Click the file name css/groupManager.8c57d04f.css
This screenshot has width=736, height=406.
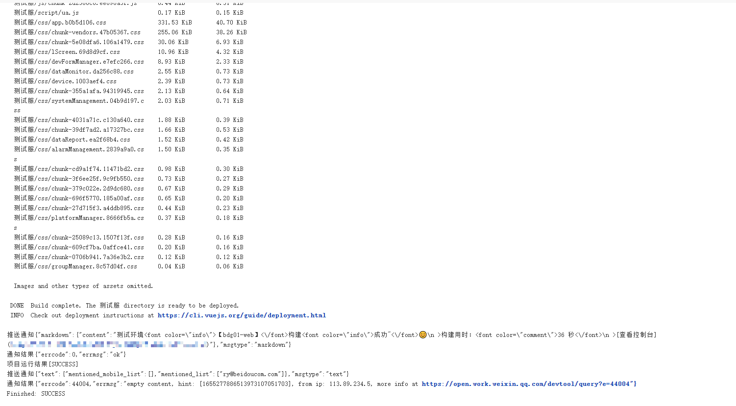point(75,266)
